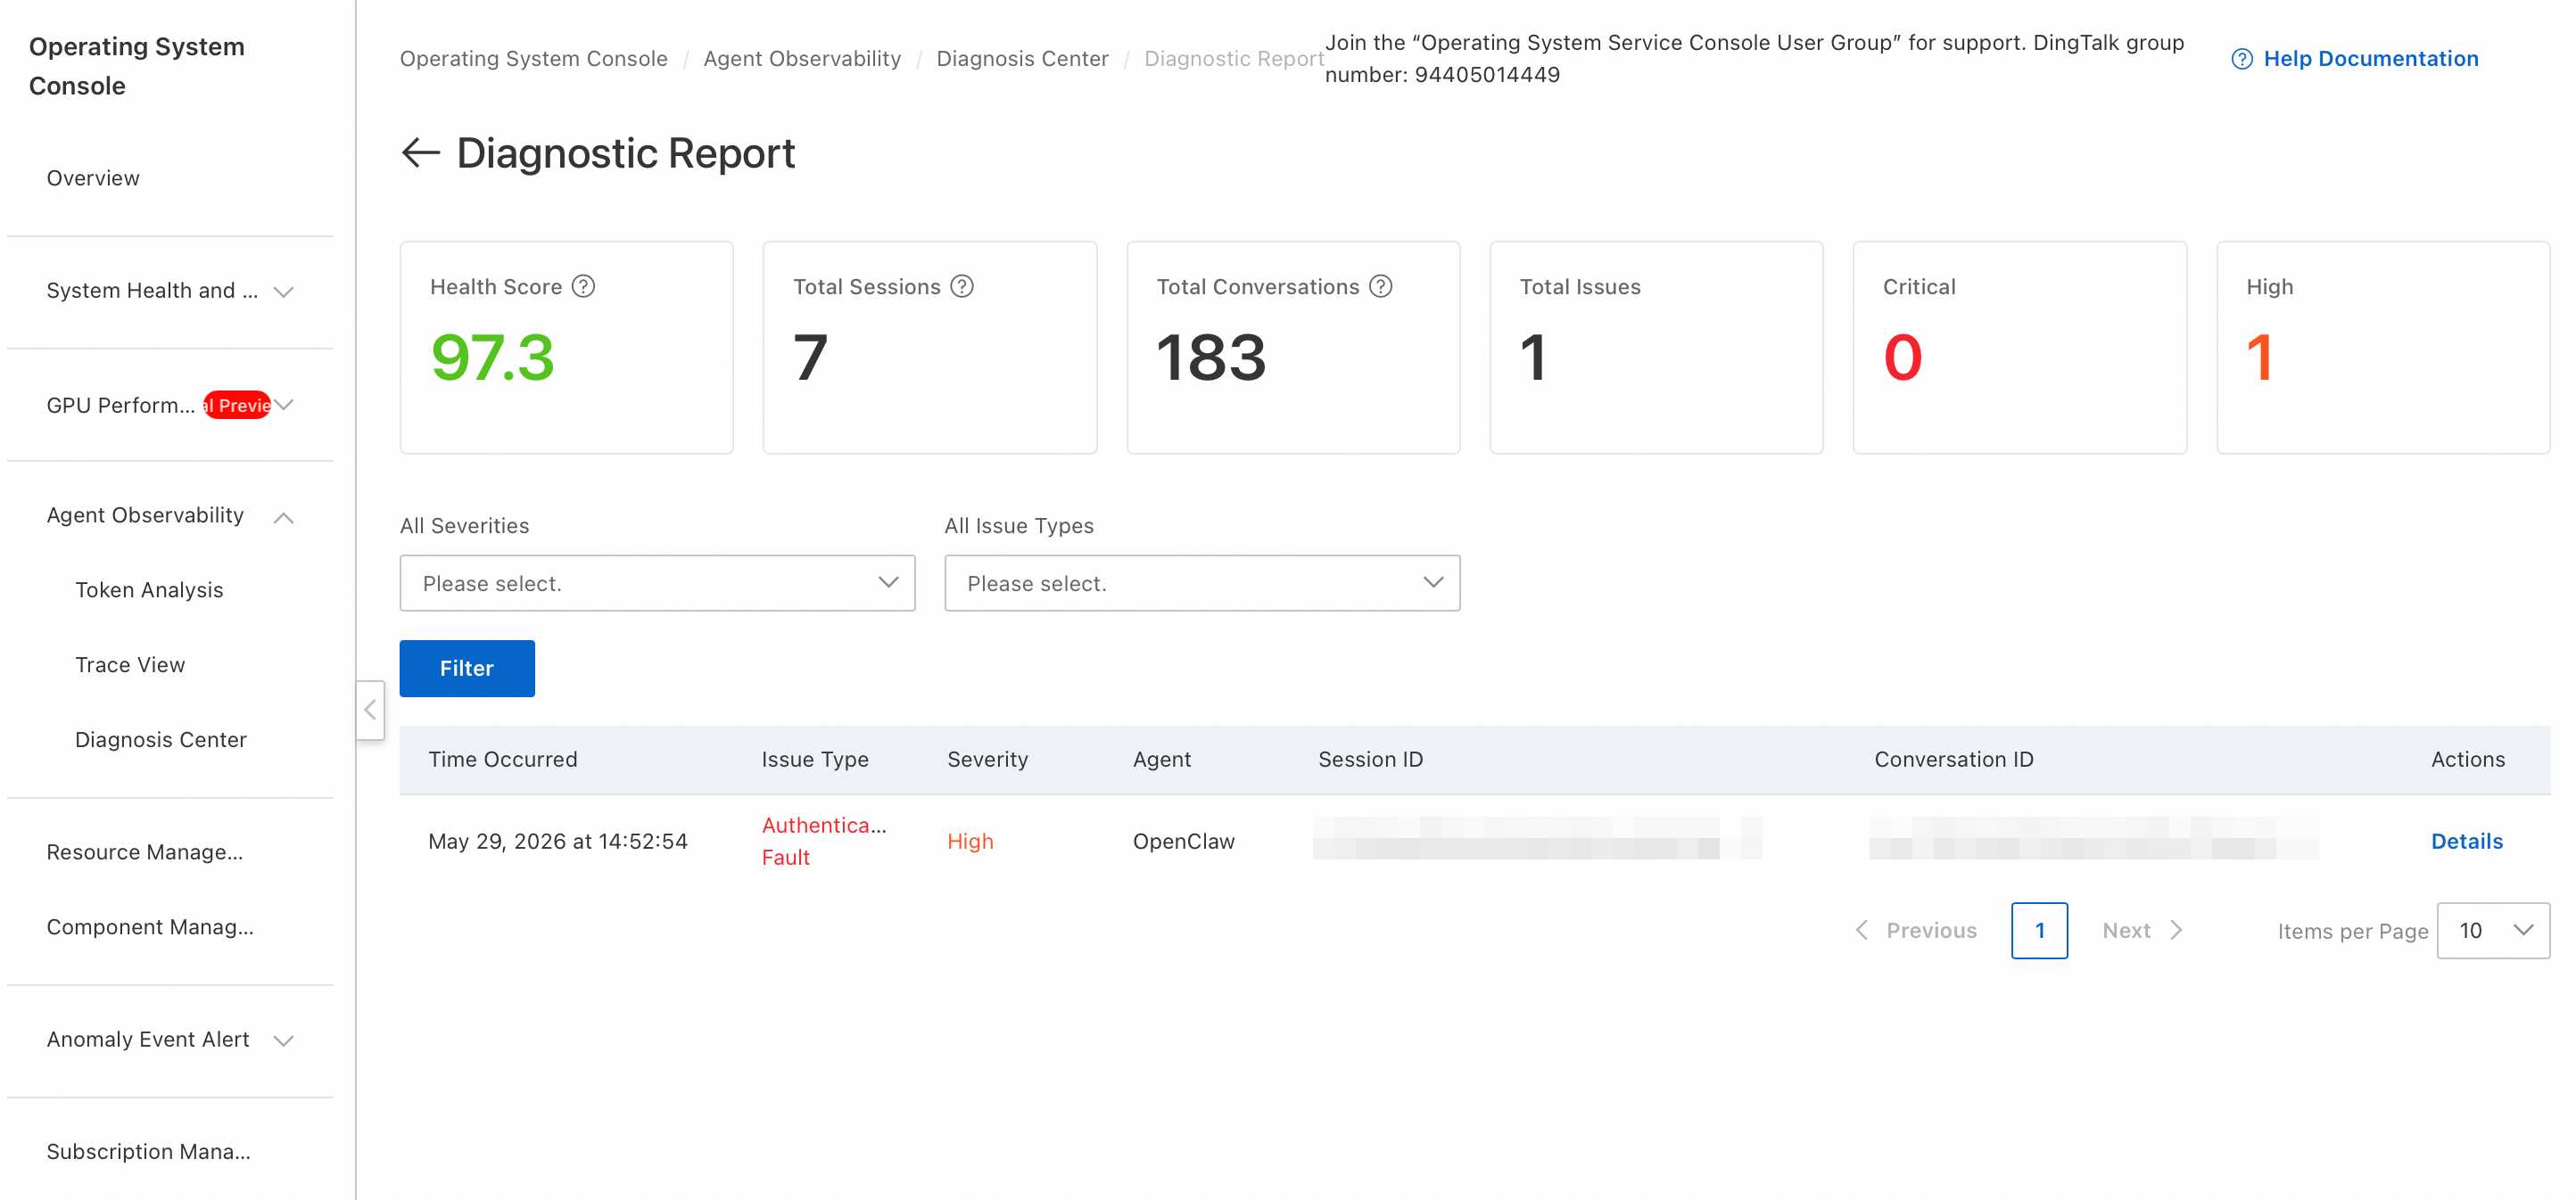Viewport: 2576px width, 1200px height.
Task: Open Token Analysis in the sidebar
Action: 149,589
